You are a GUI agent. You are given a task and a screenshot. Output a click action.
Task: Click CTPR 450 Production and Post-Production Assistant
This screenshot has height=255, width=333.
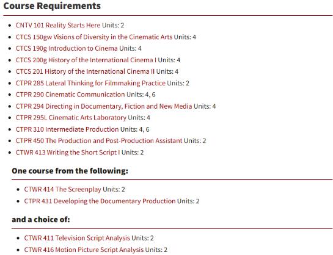point(99,141)
